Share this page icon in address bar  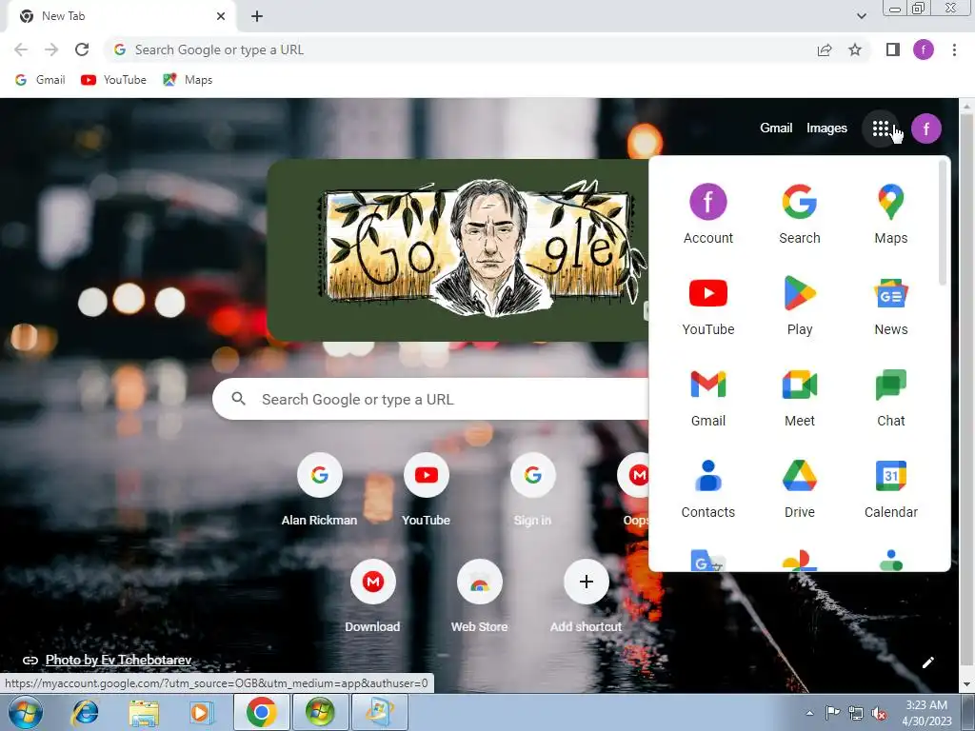[x=825, y=49]
